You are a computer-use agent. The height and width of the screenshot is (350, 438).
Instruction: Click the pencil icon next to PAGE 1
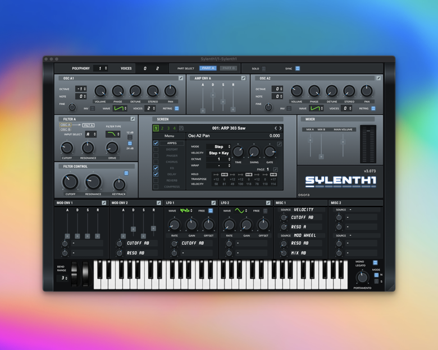[275, 169]
